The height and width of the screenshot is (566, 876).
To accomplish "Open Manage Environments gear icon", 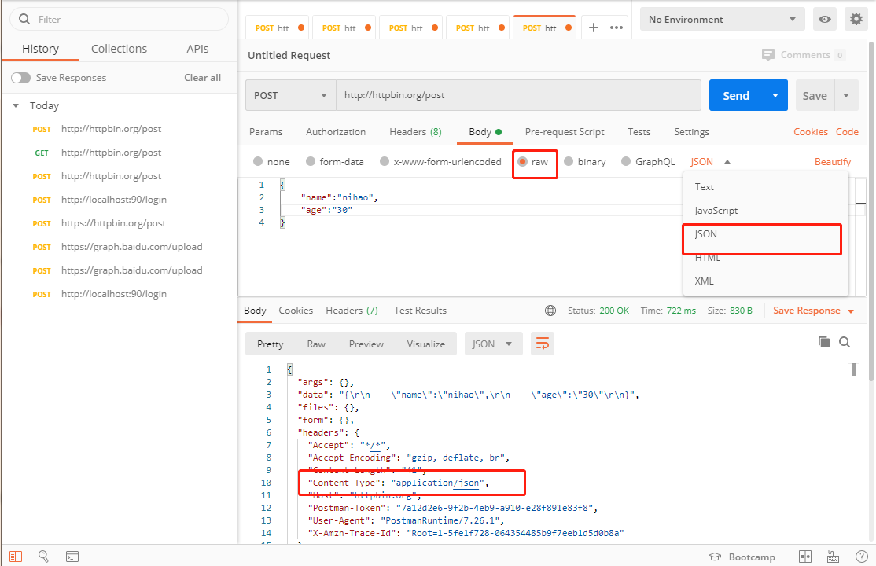I will click(855, 20).
